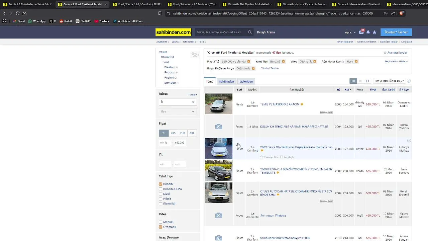Switch to Otomatik Hyundai Fiyatları browser tab
Viewport: 428px width, 241px height.
tap(302, 4)
